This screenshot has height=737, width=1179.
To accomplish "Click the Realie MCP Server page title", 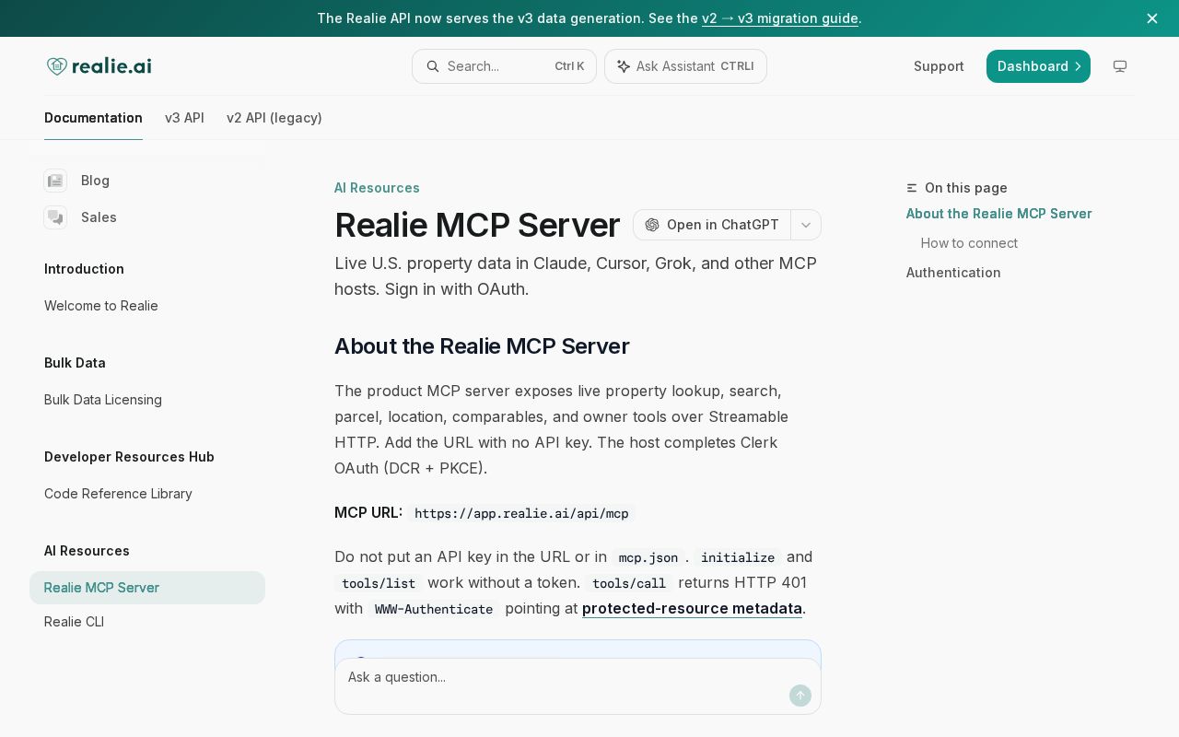I will [477, 225].
